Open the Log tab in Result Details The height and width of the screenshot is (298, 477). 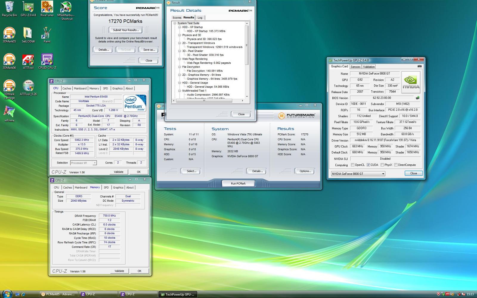point(200,18)
